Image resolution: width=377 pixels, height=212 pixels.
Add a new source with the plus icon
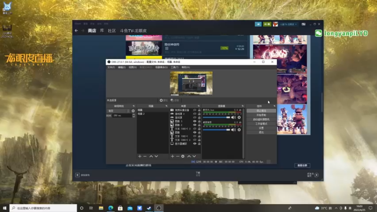point(172,156)
